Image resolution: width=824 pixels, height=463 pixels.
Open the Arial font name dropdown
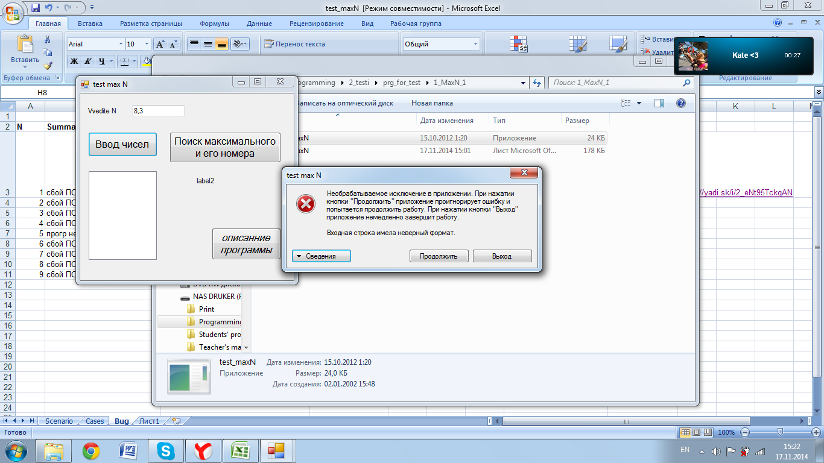tap(95, 44)
